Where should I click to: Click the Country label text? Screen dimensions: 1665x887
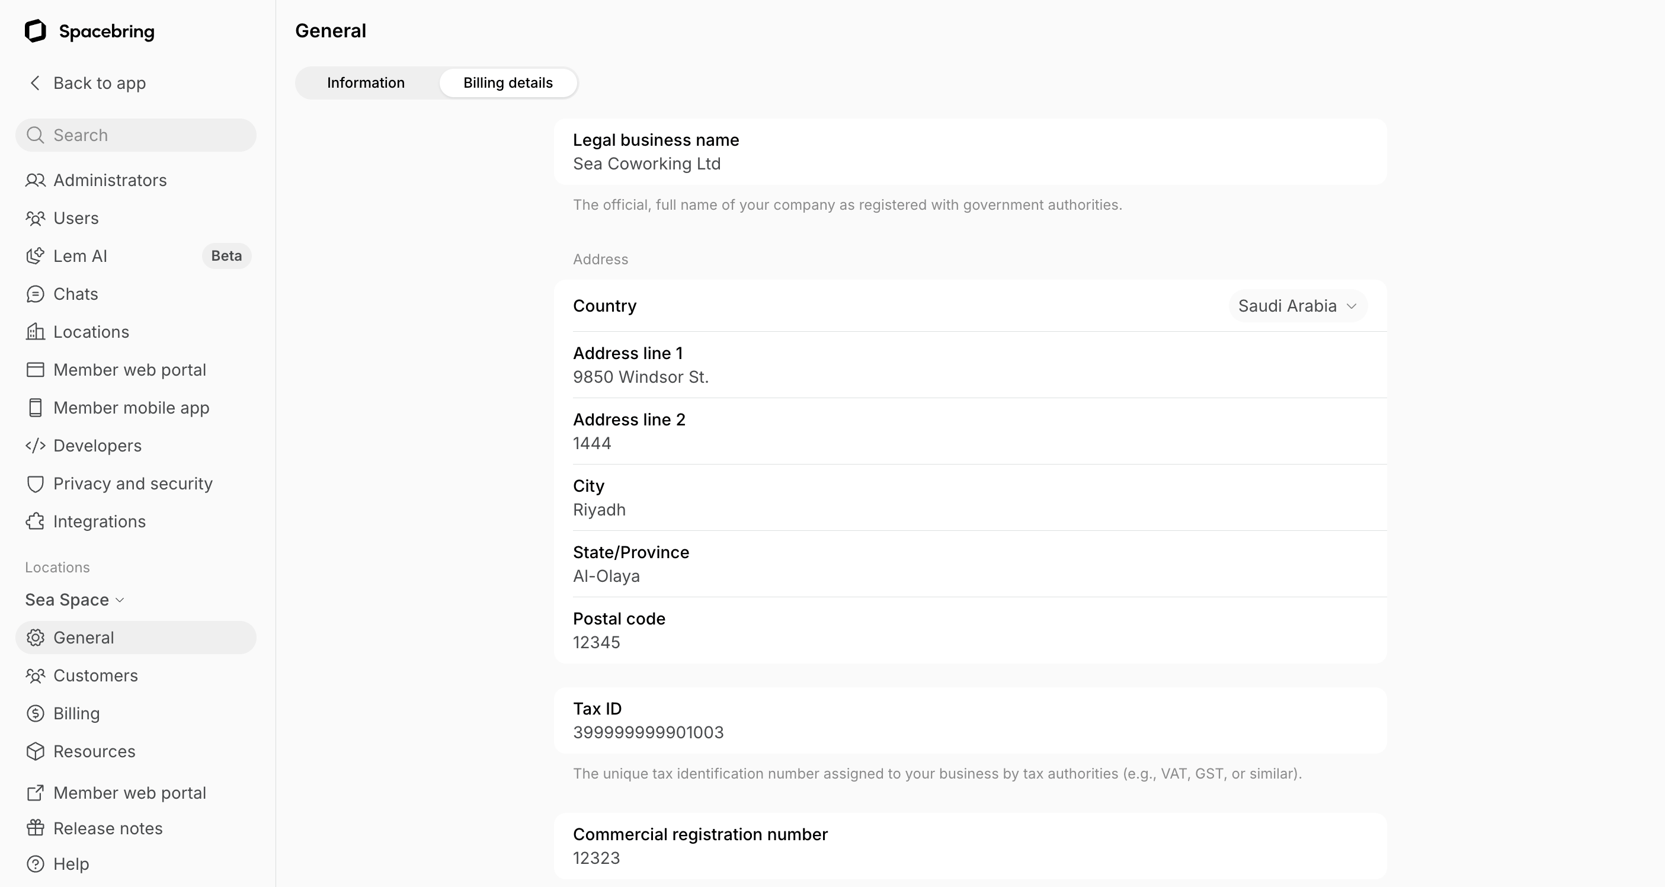click(605, 306)
